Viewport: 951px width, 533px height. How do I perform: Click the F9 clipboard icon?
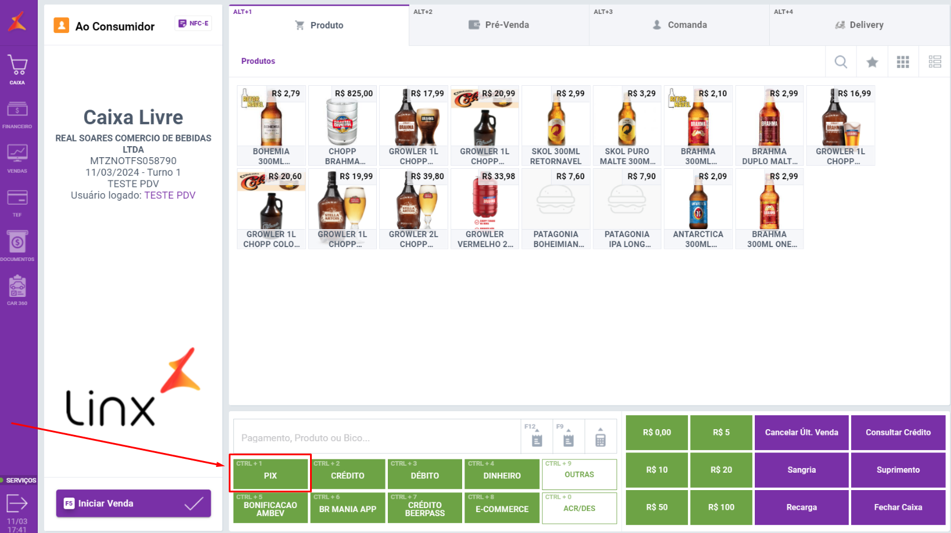tap(568, 436)
